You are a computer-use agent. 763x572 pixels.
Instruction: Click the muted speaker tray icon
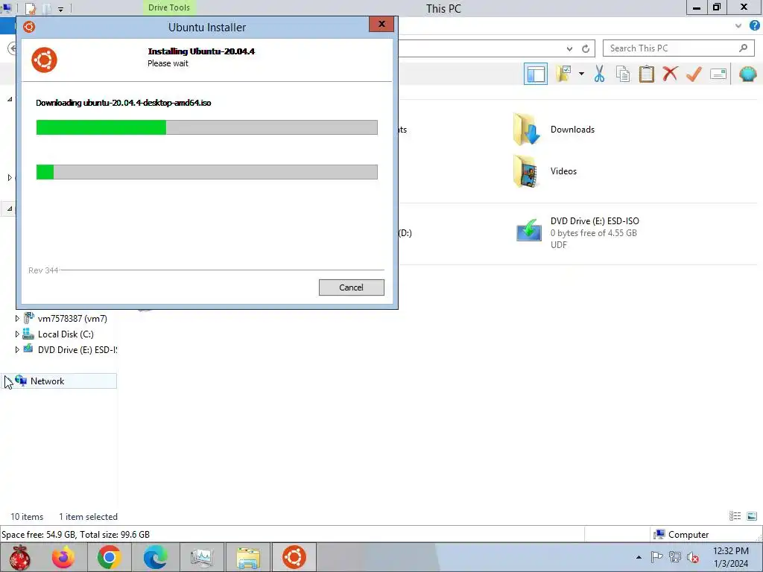coord(693,557)
